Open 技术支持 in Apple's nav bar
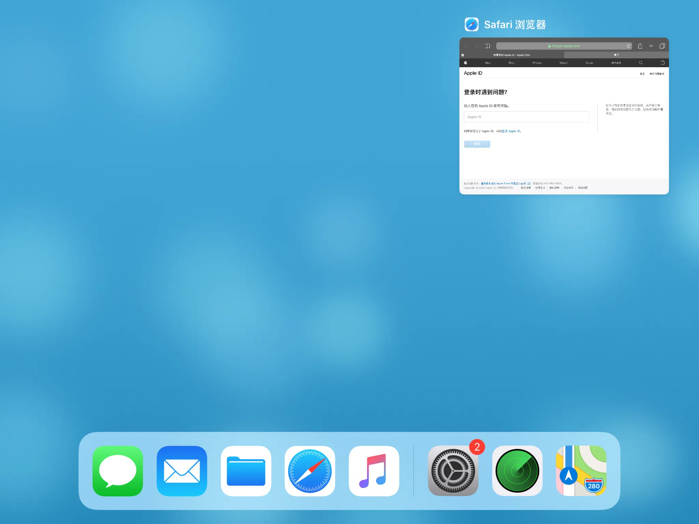The width and height of the screenshot is (699, 524). click(x=616, y=63)
